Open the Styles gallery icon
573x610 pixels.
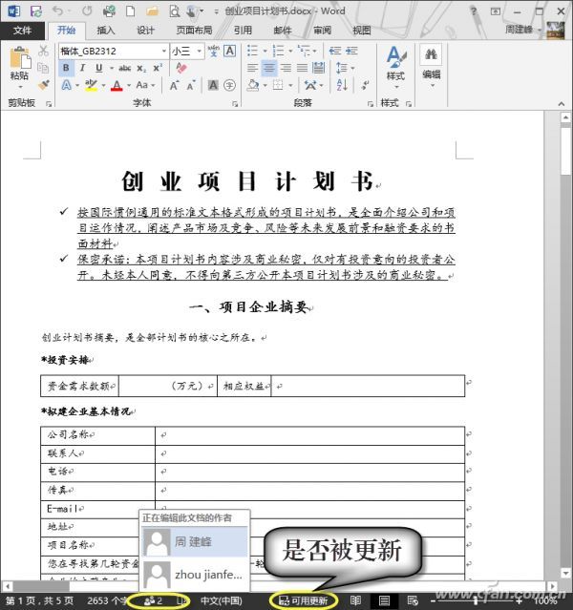[x=396, y=66]
